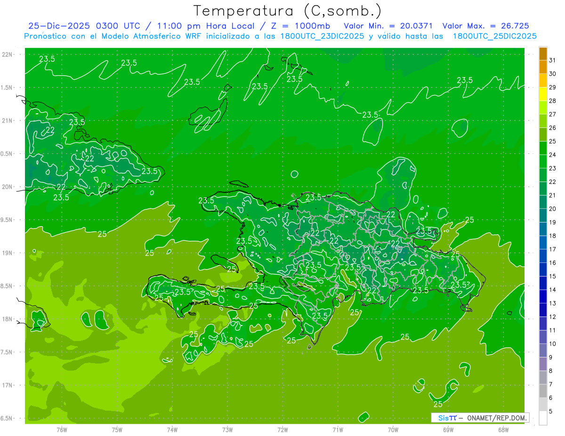Select the '14' label on the colorbar
This screenshot has height=436, width=565.
[552, 290]
